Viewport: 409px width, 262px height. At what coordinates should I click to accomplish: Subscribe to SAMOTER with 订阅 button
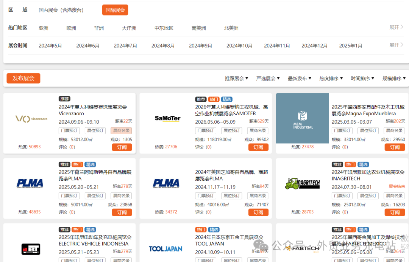[258, 147]
